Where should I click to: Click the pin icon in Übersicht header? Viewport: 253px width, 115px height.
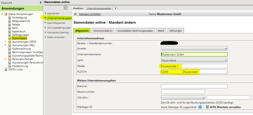[x=41, y=3]
